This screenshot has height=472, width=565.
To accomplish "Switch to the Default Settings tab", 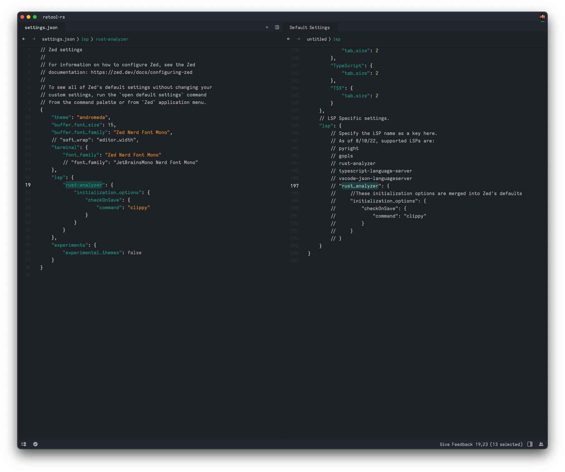I will click(x=310, y=27).
